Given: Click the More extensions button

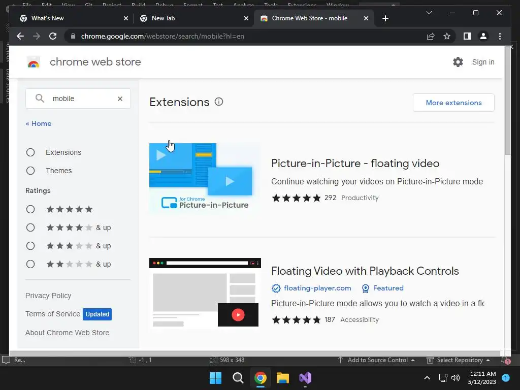Looking at the screenshot, I should [x=453, y=103].
